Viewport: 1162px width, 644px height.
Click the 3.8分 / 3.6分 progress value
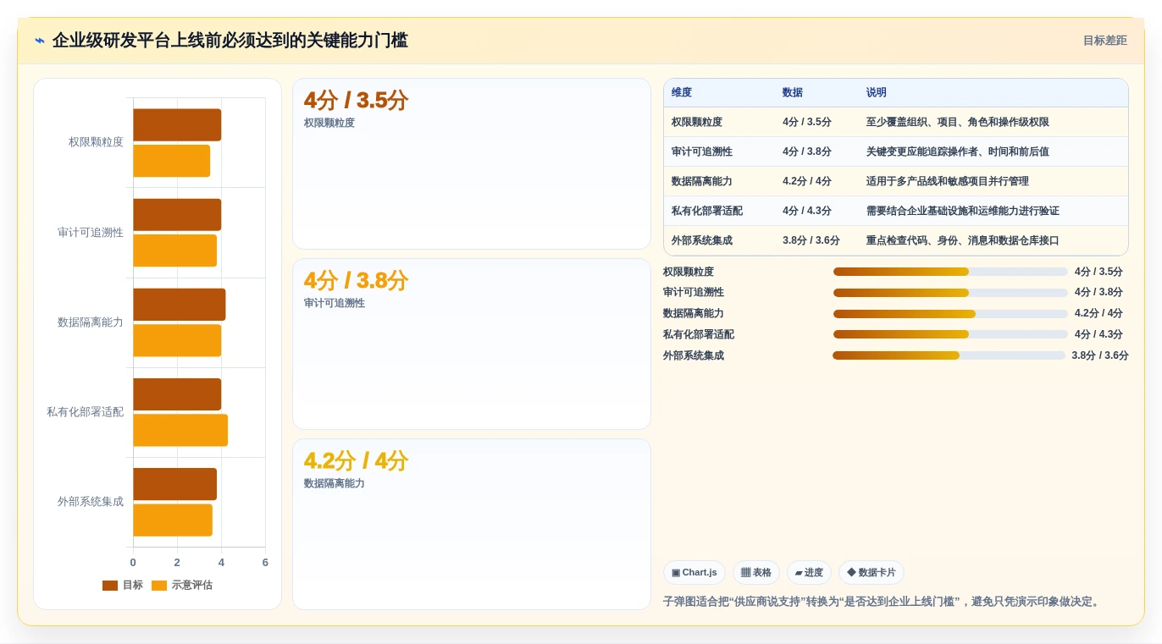(1100, 355)
